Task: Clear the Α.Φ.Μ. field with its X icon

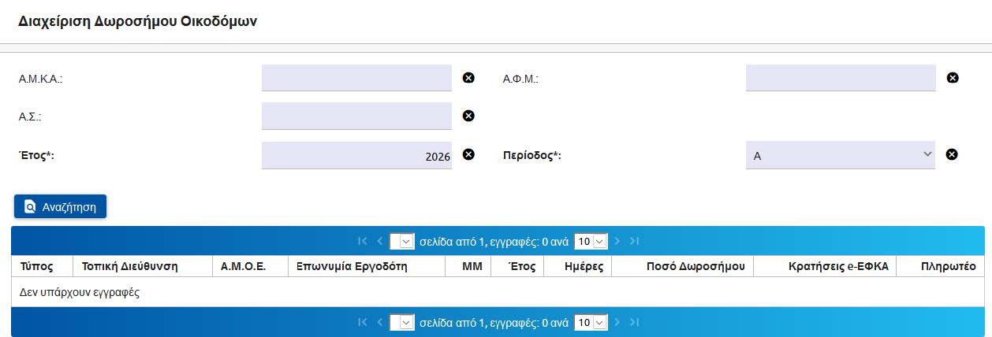Action: pos(953,78)
